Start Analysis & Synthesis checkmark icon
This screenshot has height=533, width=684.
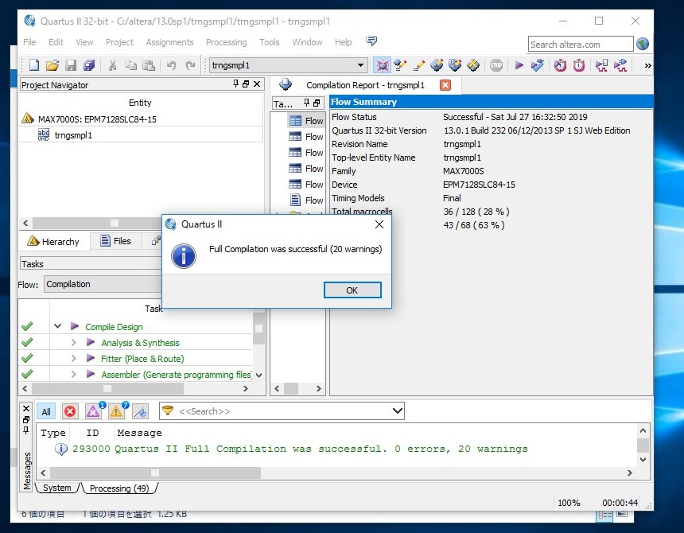pyautogui.click(x=538, y=65)
